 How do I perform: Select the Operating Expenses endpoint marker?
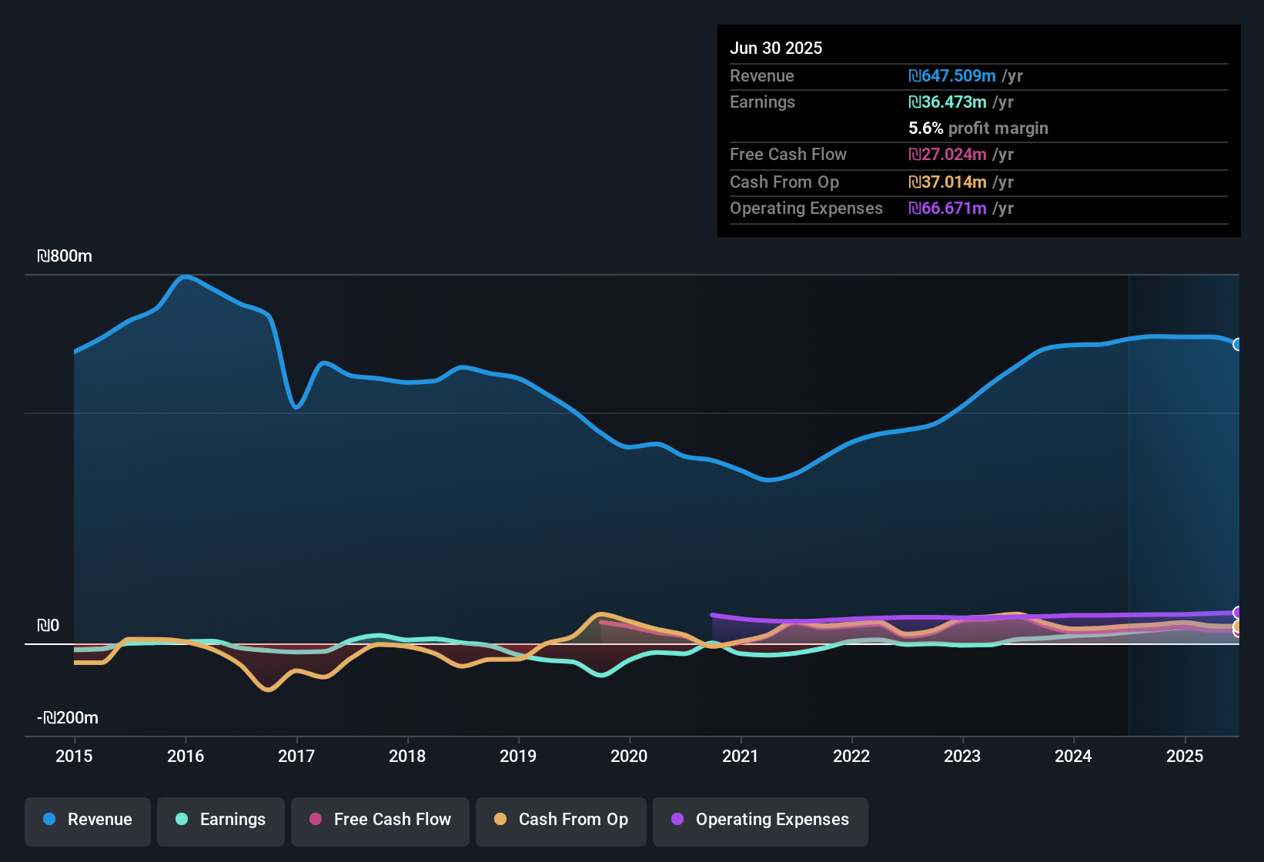click(x=1237, y=613)
